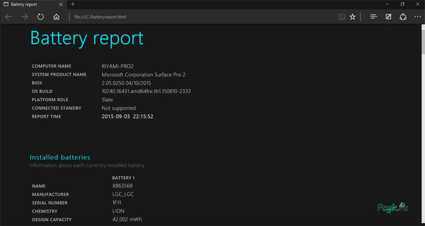Viewport: 425px width, 226px height.
Task: Open the Share icon
Action: tap(403, 17)
